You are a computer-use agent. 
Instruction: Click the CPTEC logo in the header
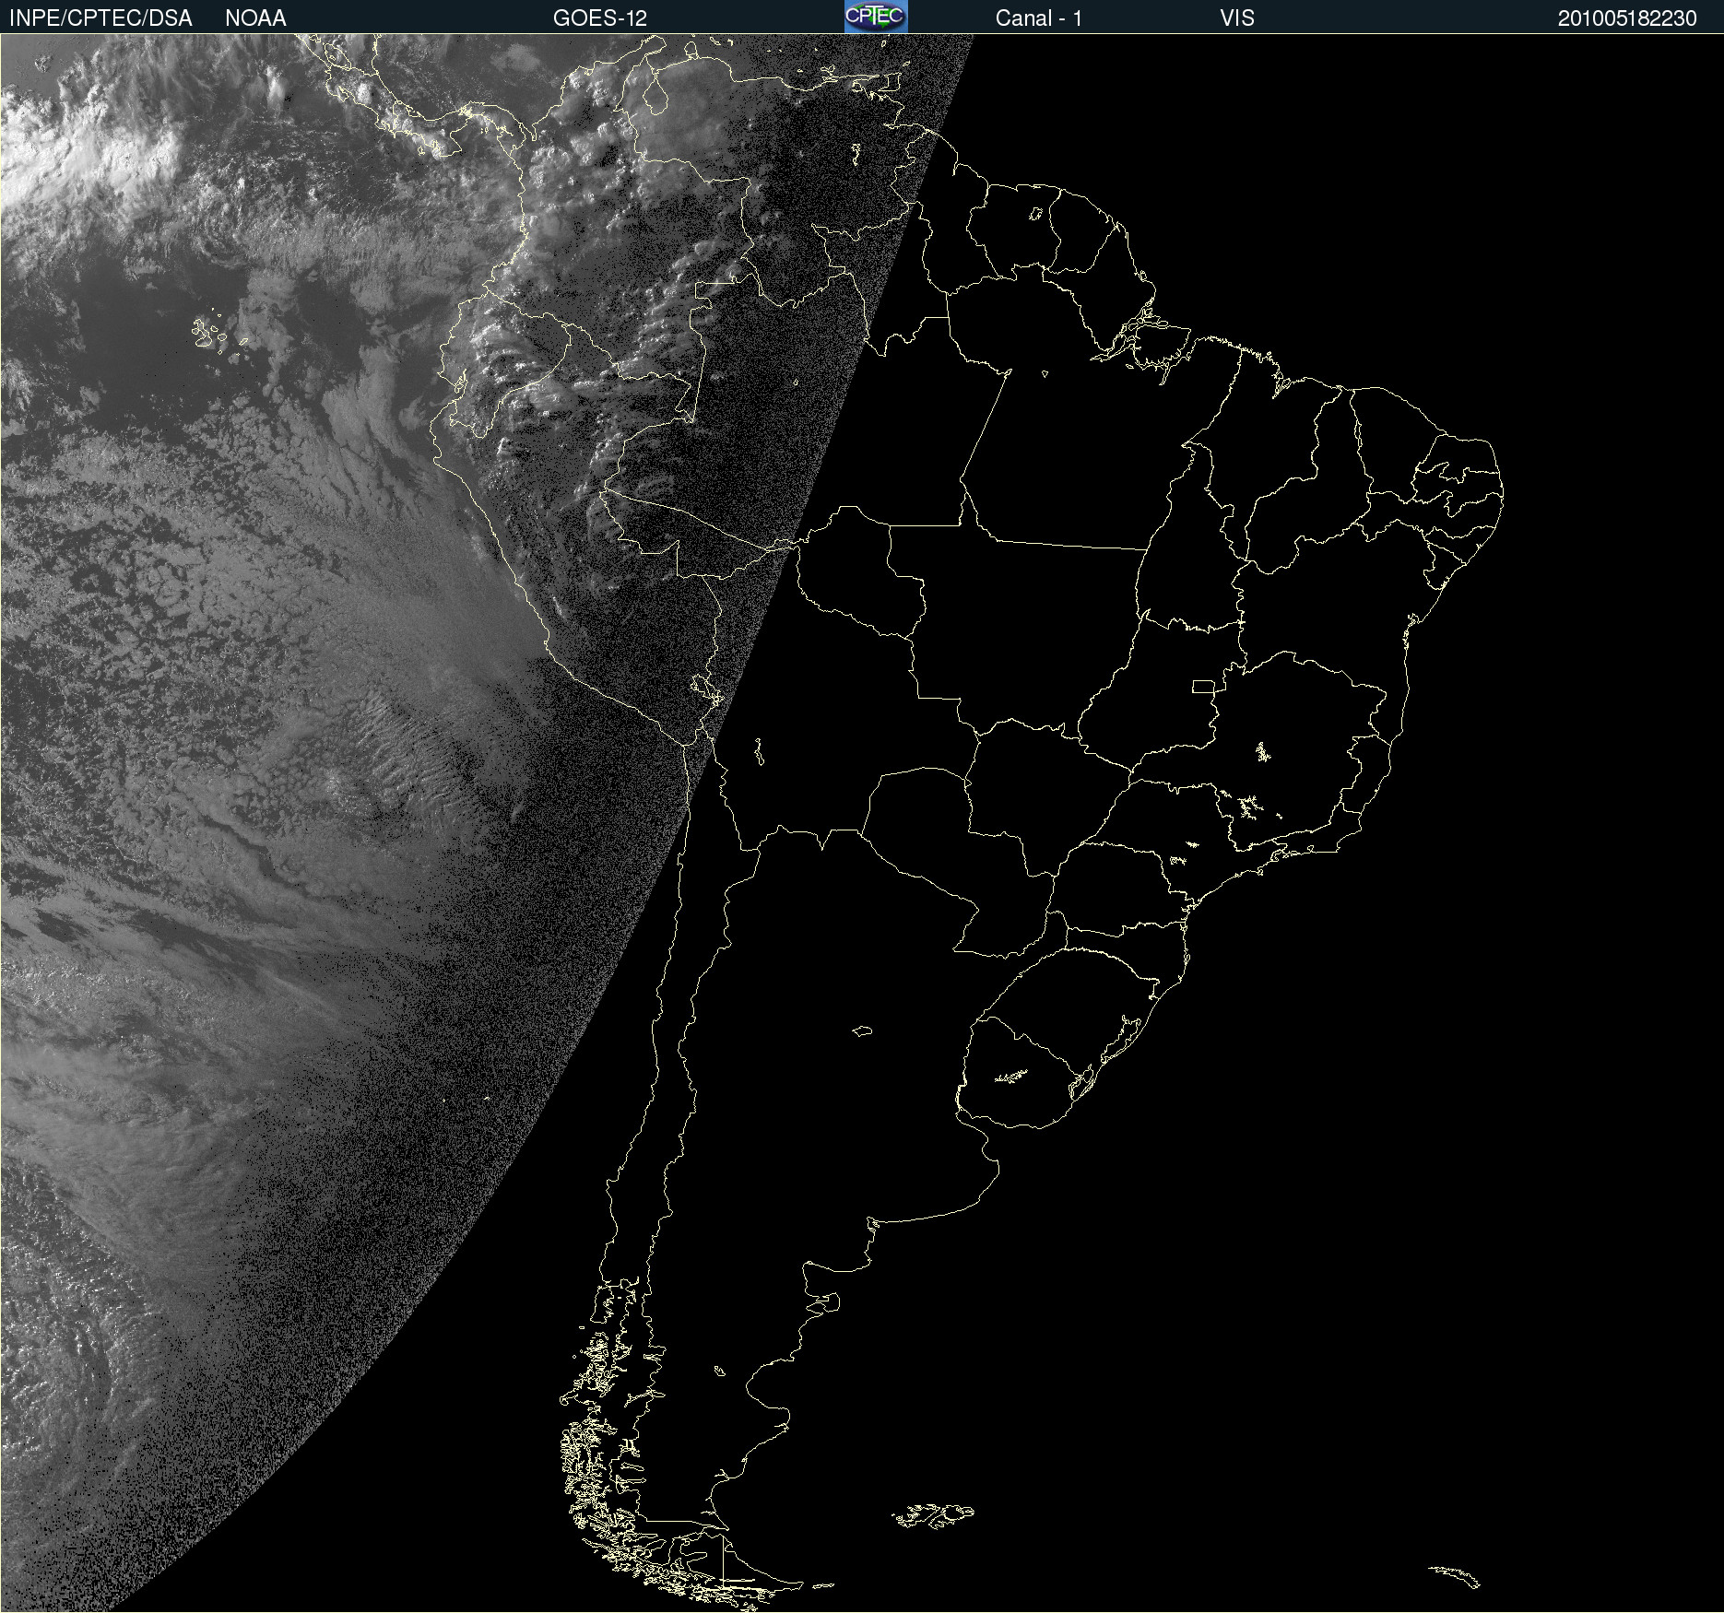(x=876, y=17)
